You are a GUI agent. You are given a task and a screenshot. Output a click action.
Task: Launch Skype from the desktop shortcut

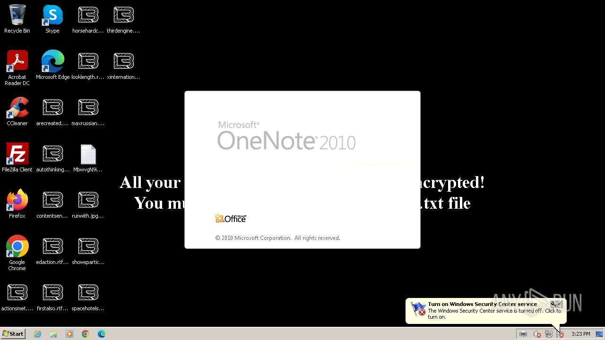[52, 19]
